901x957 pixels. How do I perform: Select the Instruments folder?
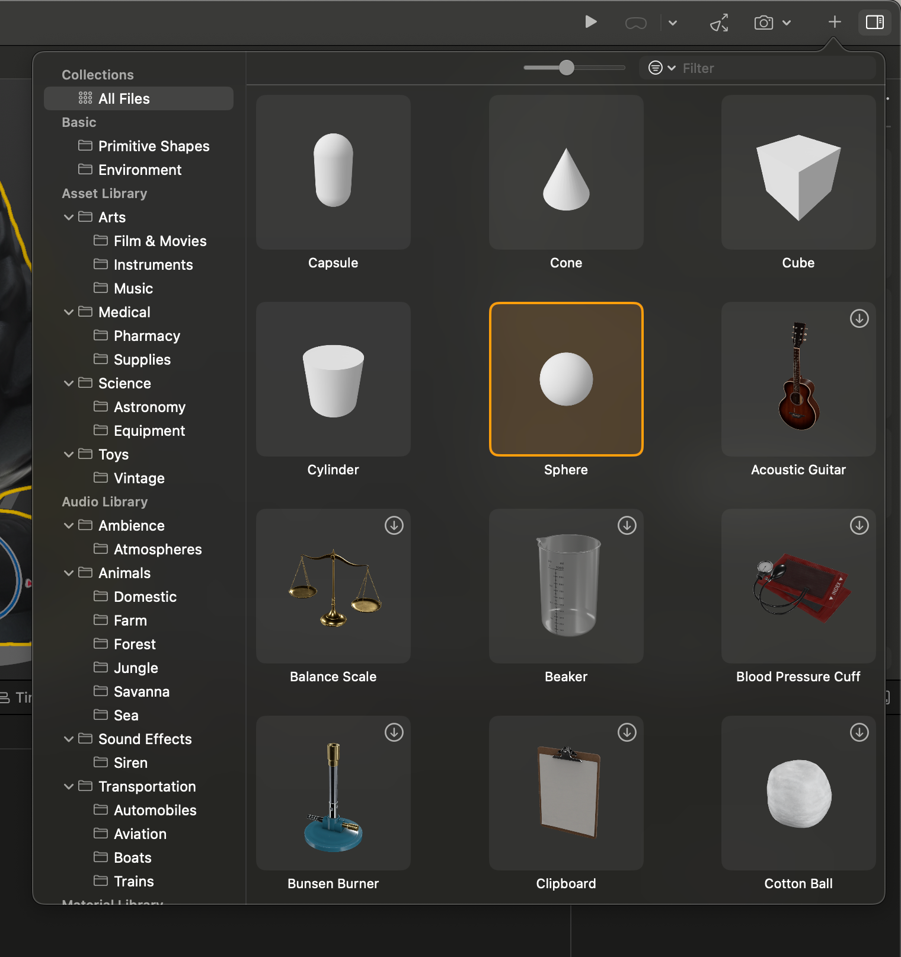tap(143, 264)
